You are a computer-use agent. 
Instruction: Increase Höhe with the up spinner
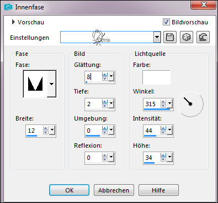point(163,155)
